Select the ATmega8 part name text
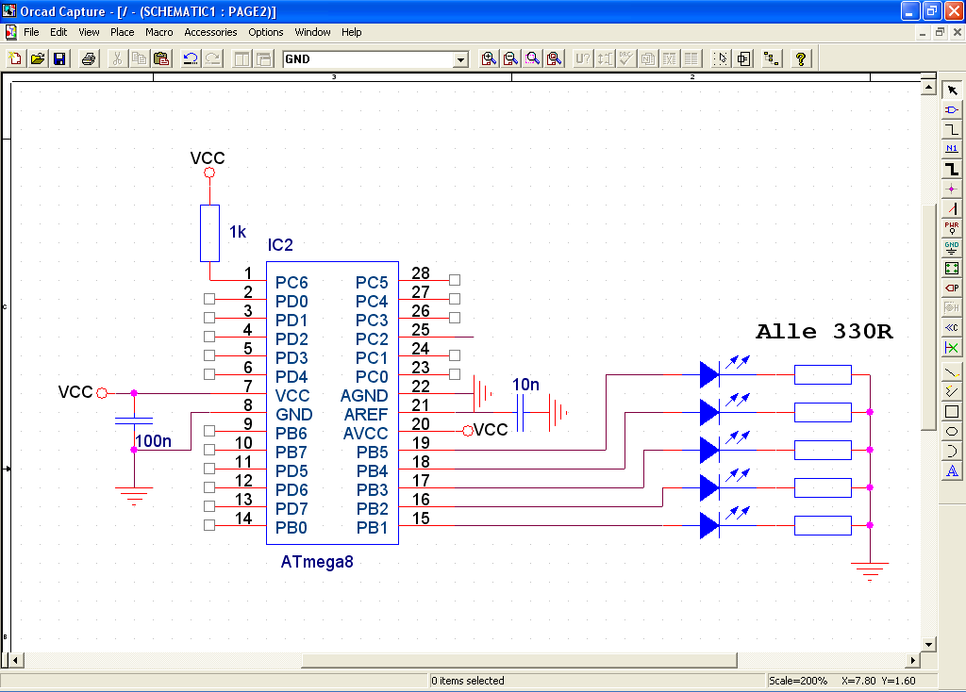The width and height of the screenshot is (966, 692). tap(317, 562)
